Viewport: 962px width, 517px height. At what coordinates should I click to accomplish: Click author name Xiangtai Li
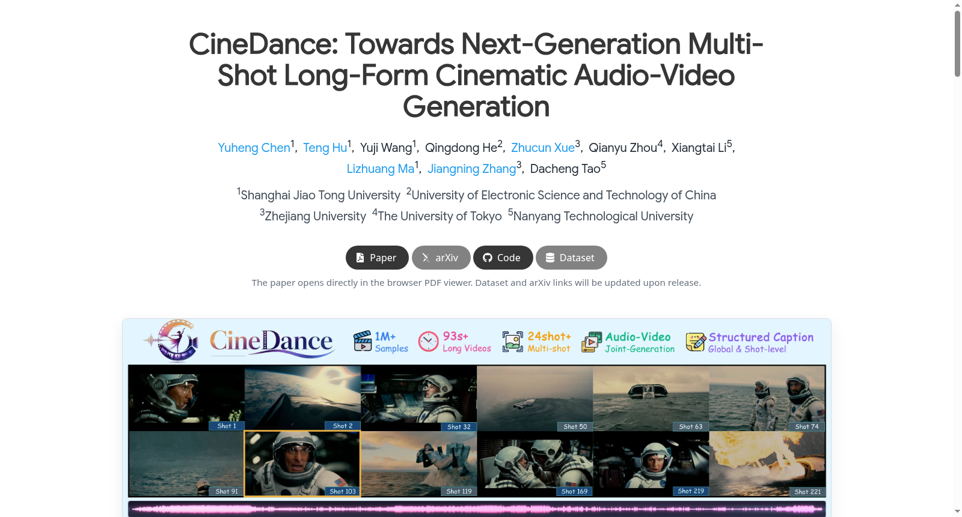(x=699, y=148)
